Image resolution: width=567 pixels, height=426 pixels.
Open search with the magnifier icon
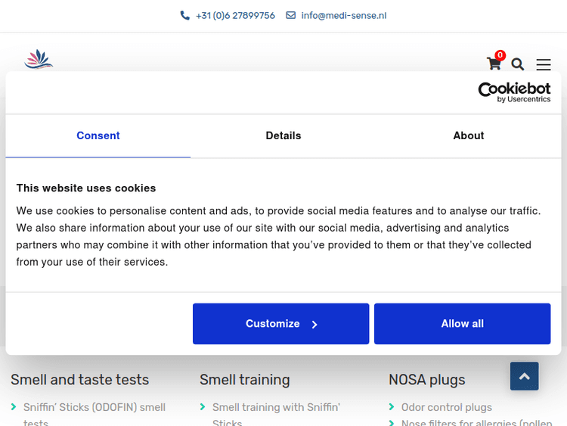coord(518,64)
